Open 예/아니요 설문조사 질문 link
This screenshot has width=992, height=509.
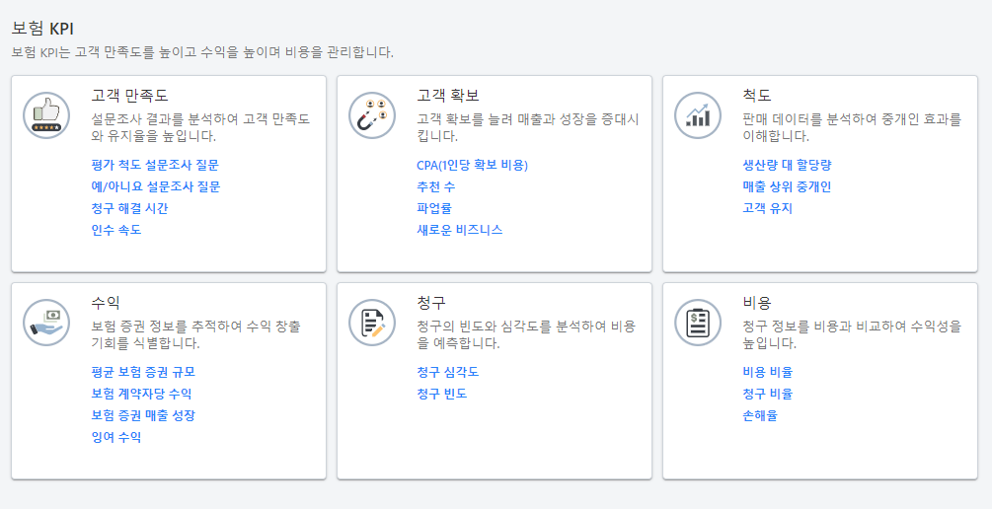(155, 186)
